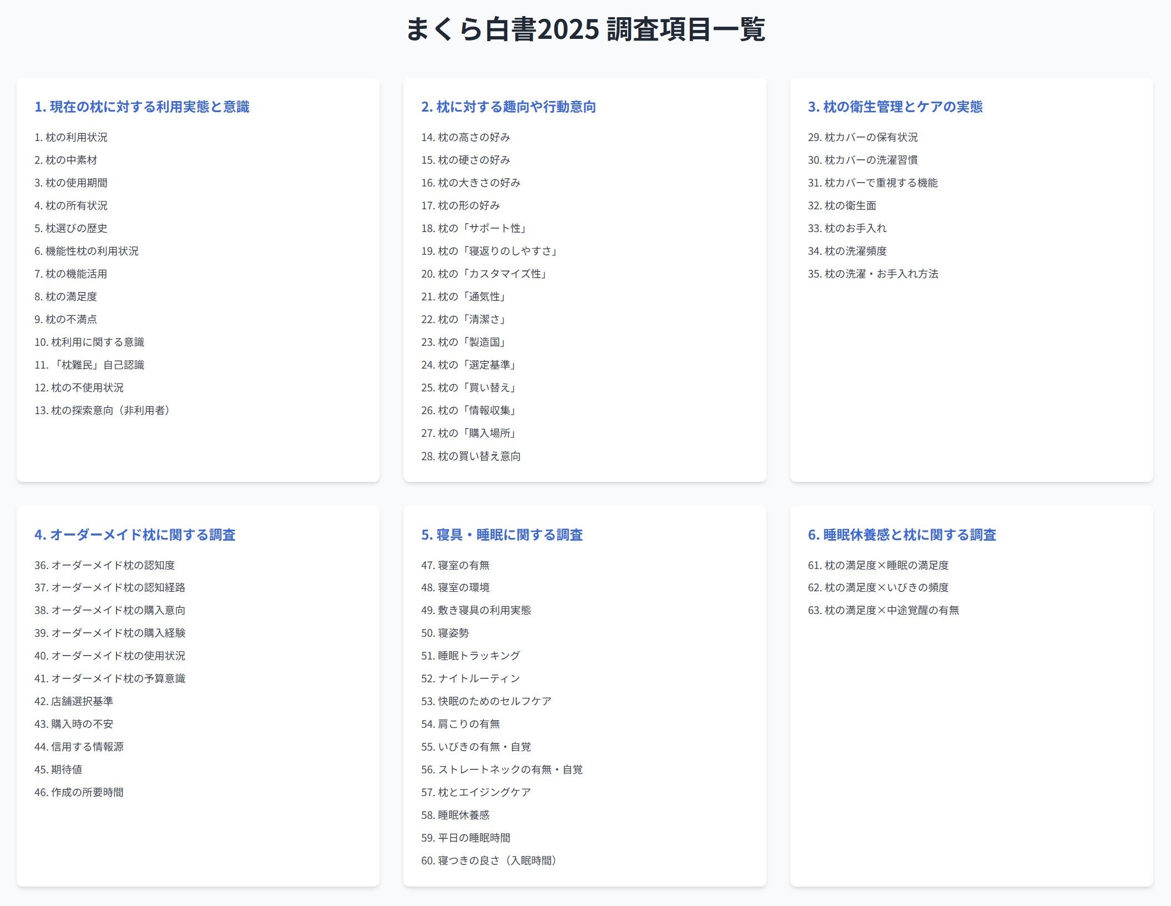Click item 13. 枕の探索意向（非利用者）
The height and width of the screenshot is (906, 1171).
[x=104, y=410]
